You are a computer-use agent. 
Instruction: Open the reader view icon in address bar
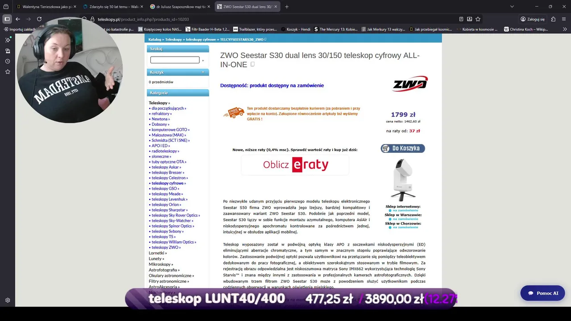click(x=461, y=19)
